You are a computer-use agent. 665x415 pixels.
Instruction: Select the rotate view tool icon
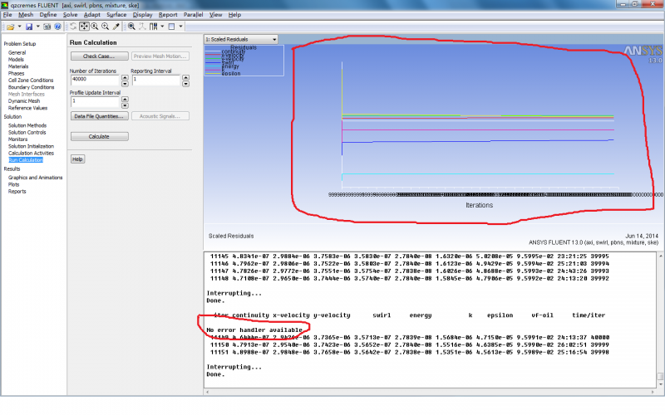click(73, 27)
